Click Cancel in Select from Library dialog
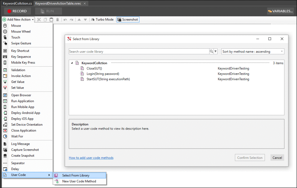The width and height of the screenshot is (297, 188). (277, 158)
